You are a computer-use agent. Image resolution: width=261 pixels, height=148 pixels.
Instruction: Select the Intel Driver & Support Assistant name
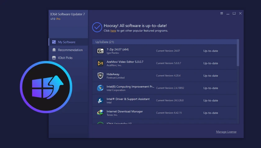tap(128, 99)
